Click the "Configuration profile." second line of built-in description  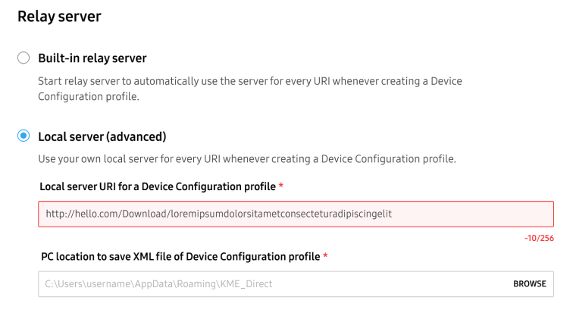coord(89,96)
